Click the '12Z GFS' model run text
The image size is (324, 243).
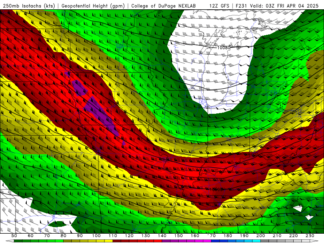point(219,6)
